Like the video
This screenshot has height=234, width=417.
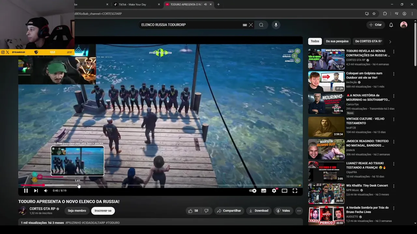[x=193, y=211]
